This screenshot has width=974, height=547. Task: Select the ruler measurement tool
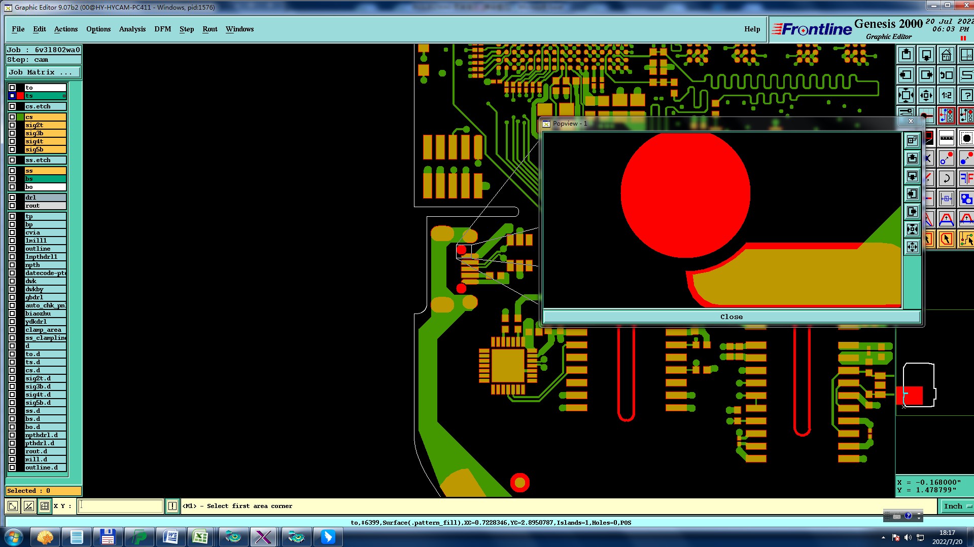[x=947, y=138]
